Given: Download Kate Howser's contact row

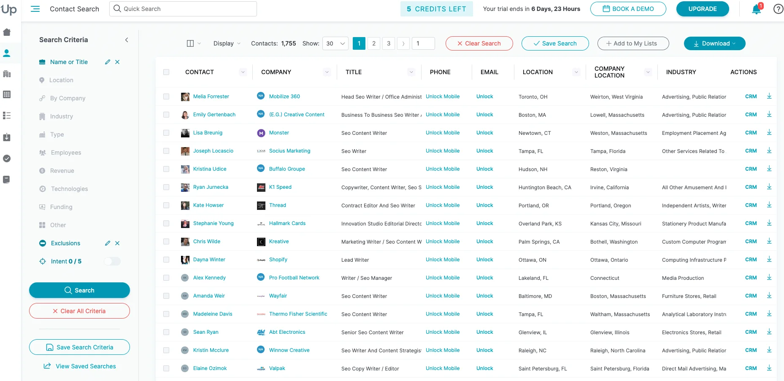Looking at the screenshot, I should 769,205.
